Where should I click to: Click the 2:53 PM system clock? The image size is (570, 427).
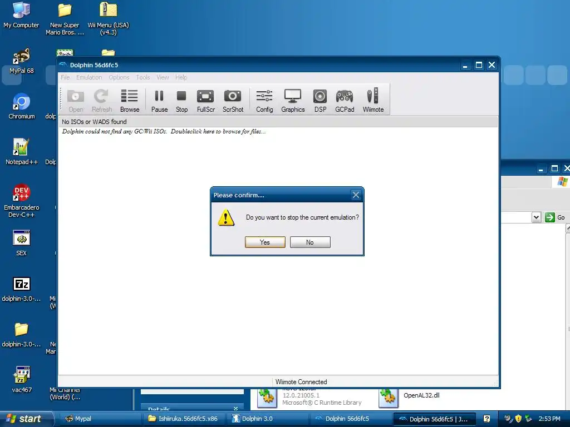click(549, 419)
